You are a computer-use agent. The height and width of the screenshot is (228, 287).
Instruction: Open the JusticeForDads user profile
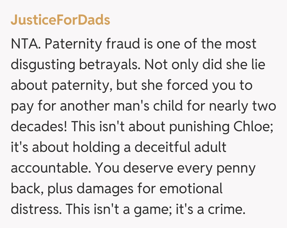point(60,20)
